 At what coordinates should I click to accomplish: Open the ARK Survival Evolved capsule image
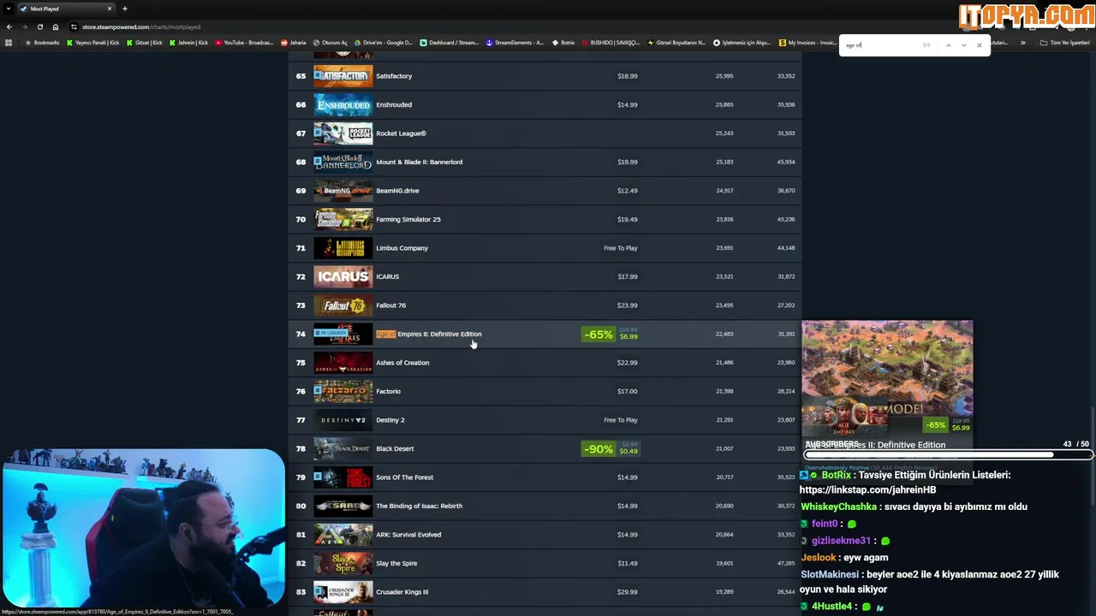point(342,535)
